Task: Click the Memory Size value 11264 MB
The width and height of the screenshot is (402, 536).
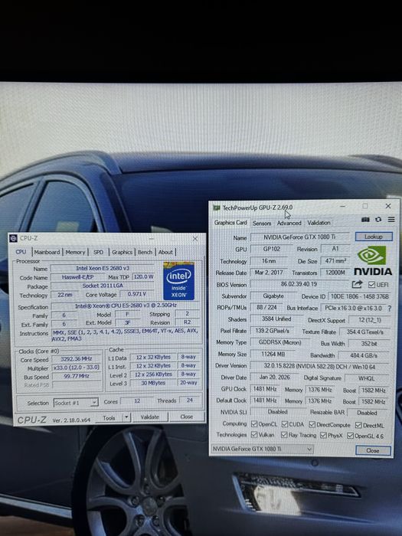Action: click(x=273, y=354)
